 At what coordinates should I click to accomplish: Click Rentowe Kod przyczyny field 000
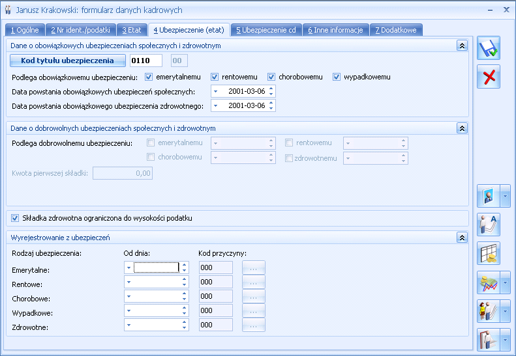[215, 282]
